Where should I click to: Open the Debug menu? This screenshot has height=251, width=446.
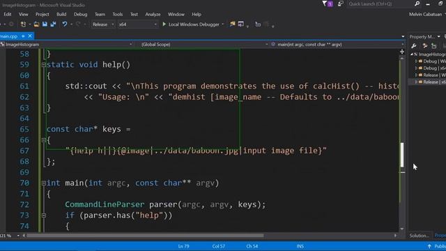pyautogui.click(x=81, y=14)
